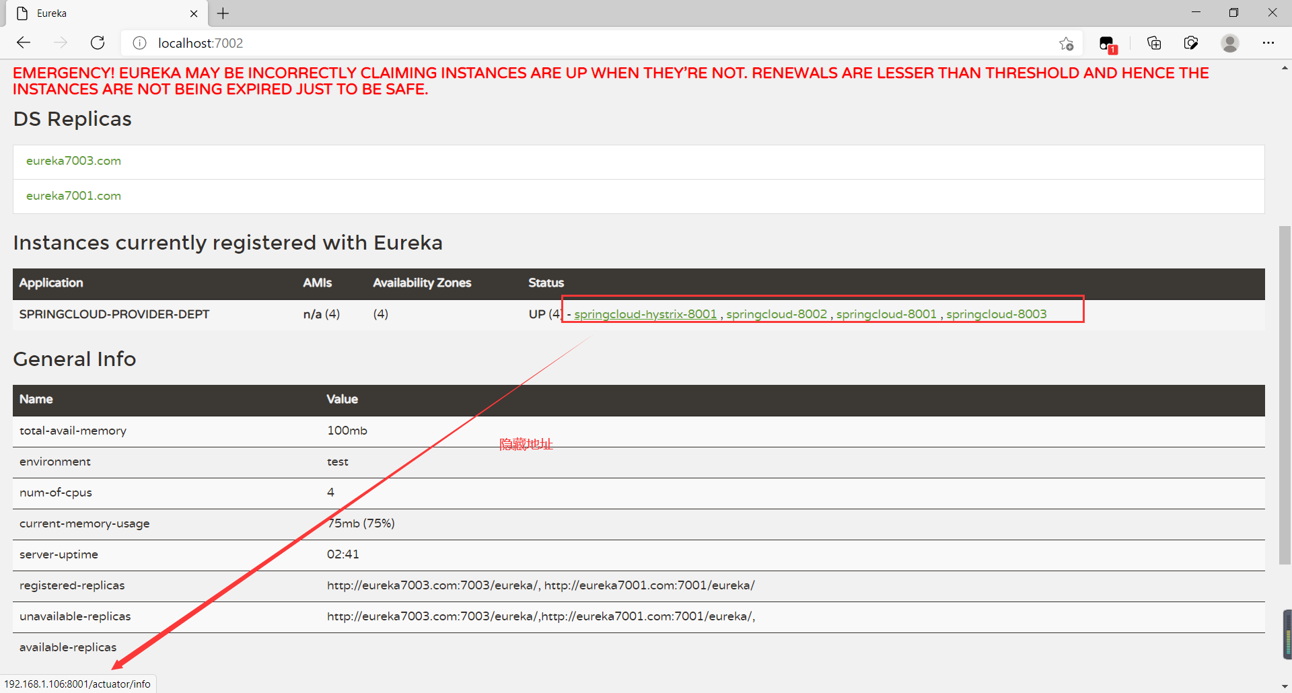Click the total-avail-memory row name
The width and height of the screenshot is (1292, 693).
click(73, 431)
